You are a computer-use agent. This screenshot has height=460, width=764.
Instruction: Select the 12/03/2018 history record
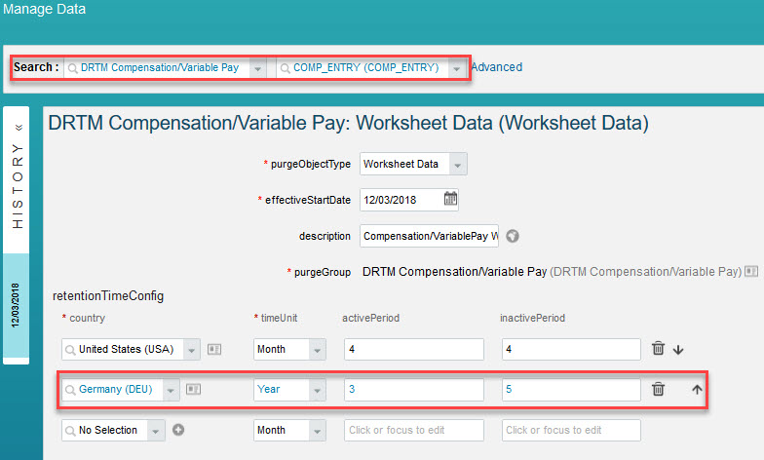[16, 306]
